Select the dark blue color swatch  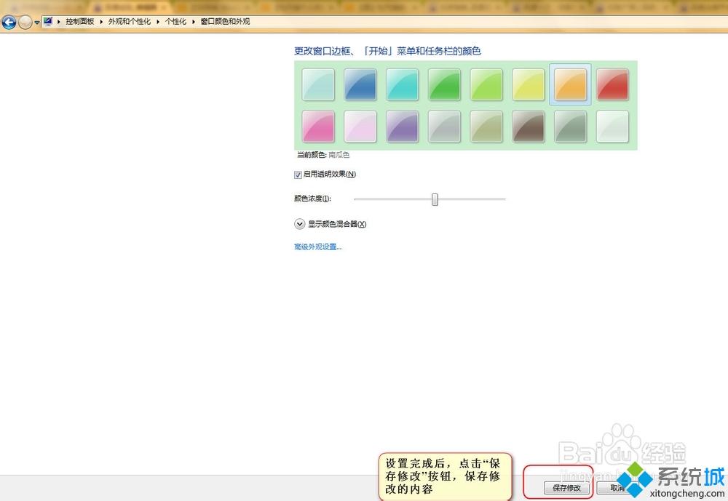click(x=360, y=84)
